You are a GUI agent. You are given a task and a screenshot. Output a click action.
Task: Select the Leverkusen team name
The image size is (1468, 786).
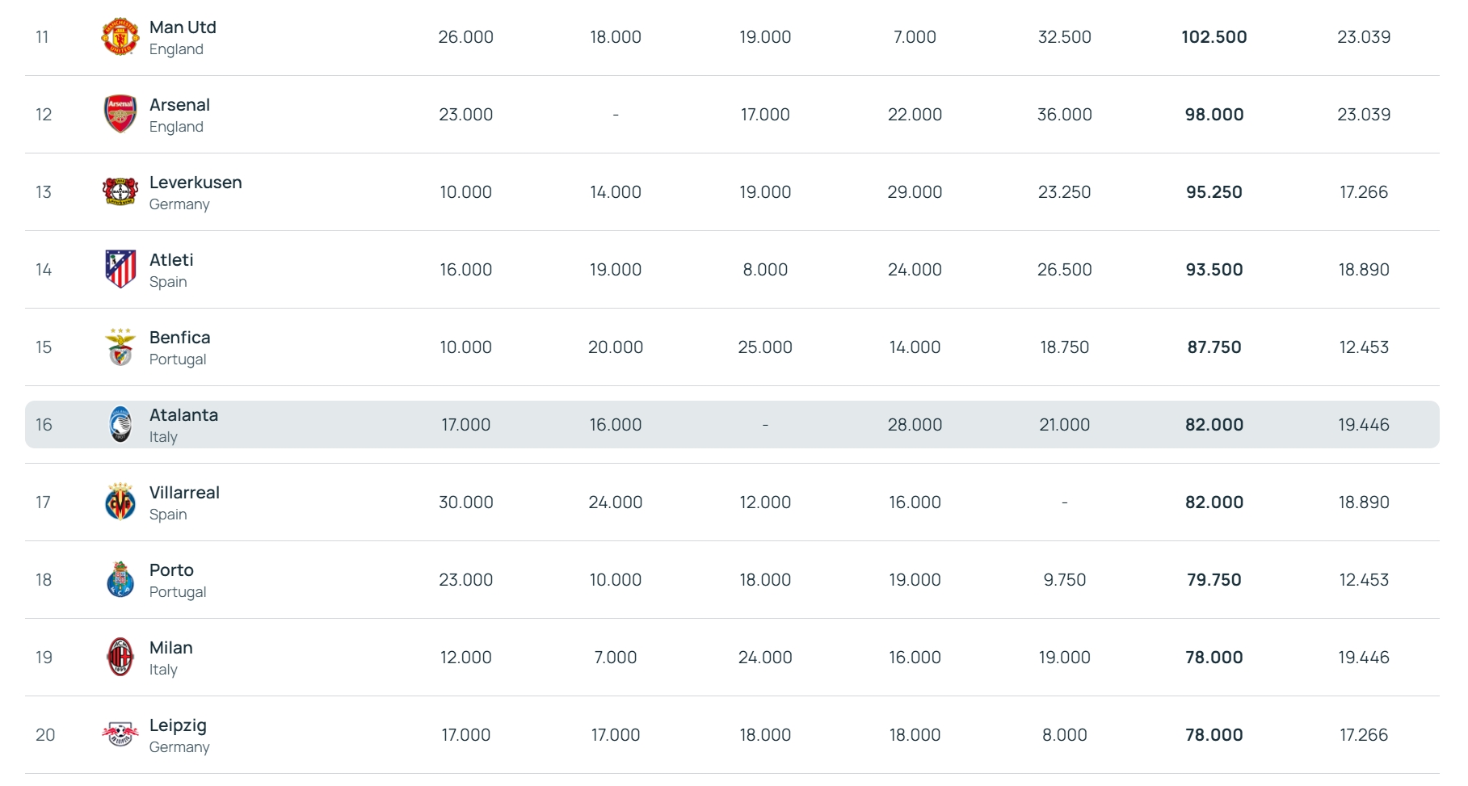click(196, 183)
